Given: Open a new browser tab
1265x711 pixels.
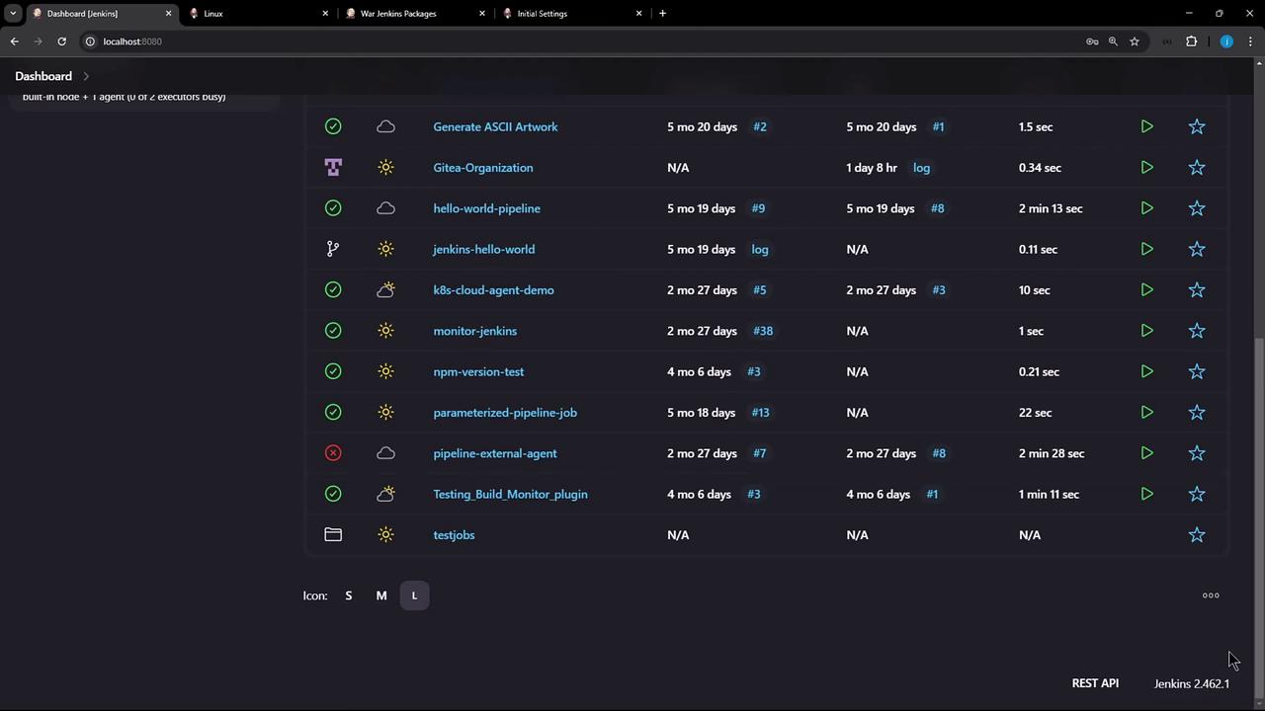Looking at the screenshot, I should (662, 14).
